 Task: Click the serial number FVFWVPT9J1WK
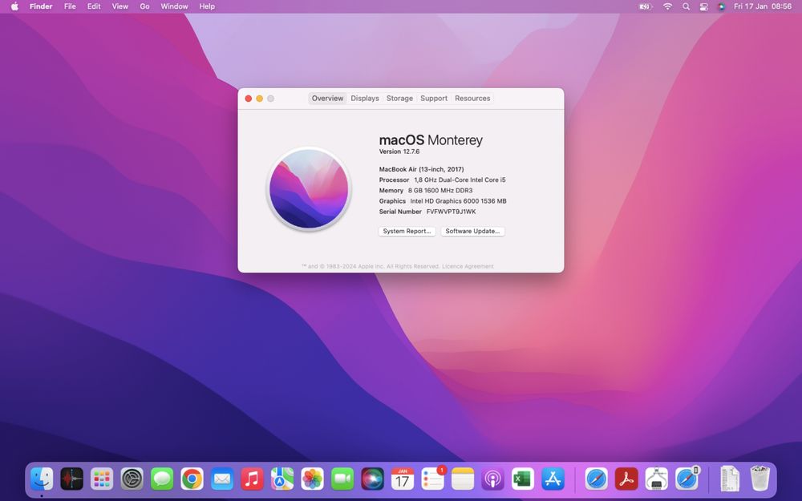(x=451, y=212)
